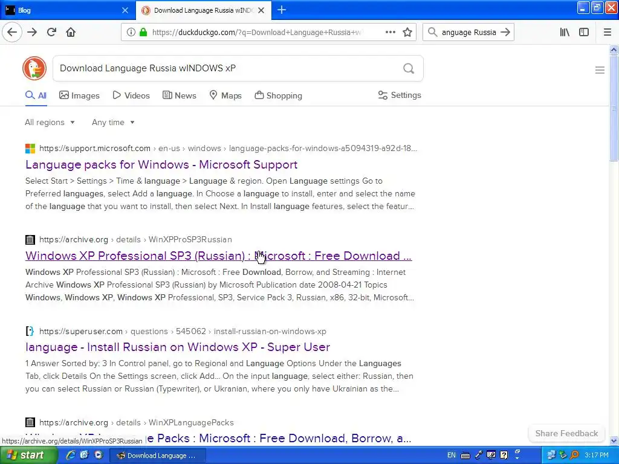Reload the page with the refresh icon
Screen dimensions: 619x464
coord(51,32)
